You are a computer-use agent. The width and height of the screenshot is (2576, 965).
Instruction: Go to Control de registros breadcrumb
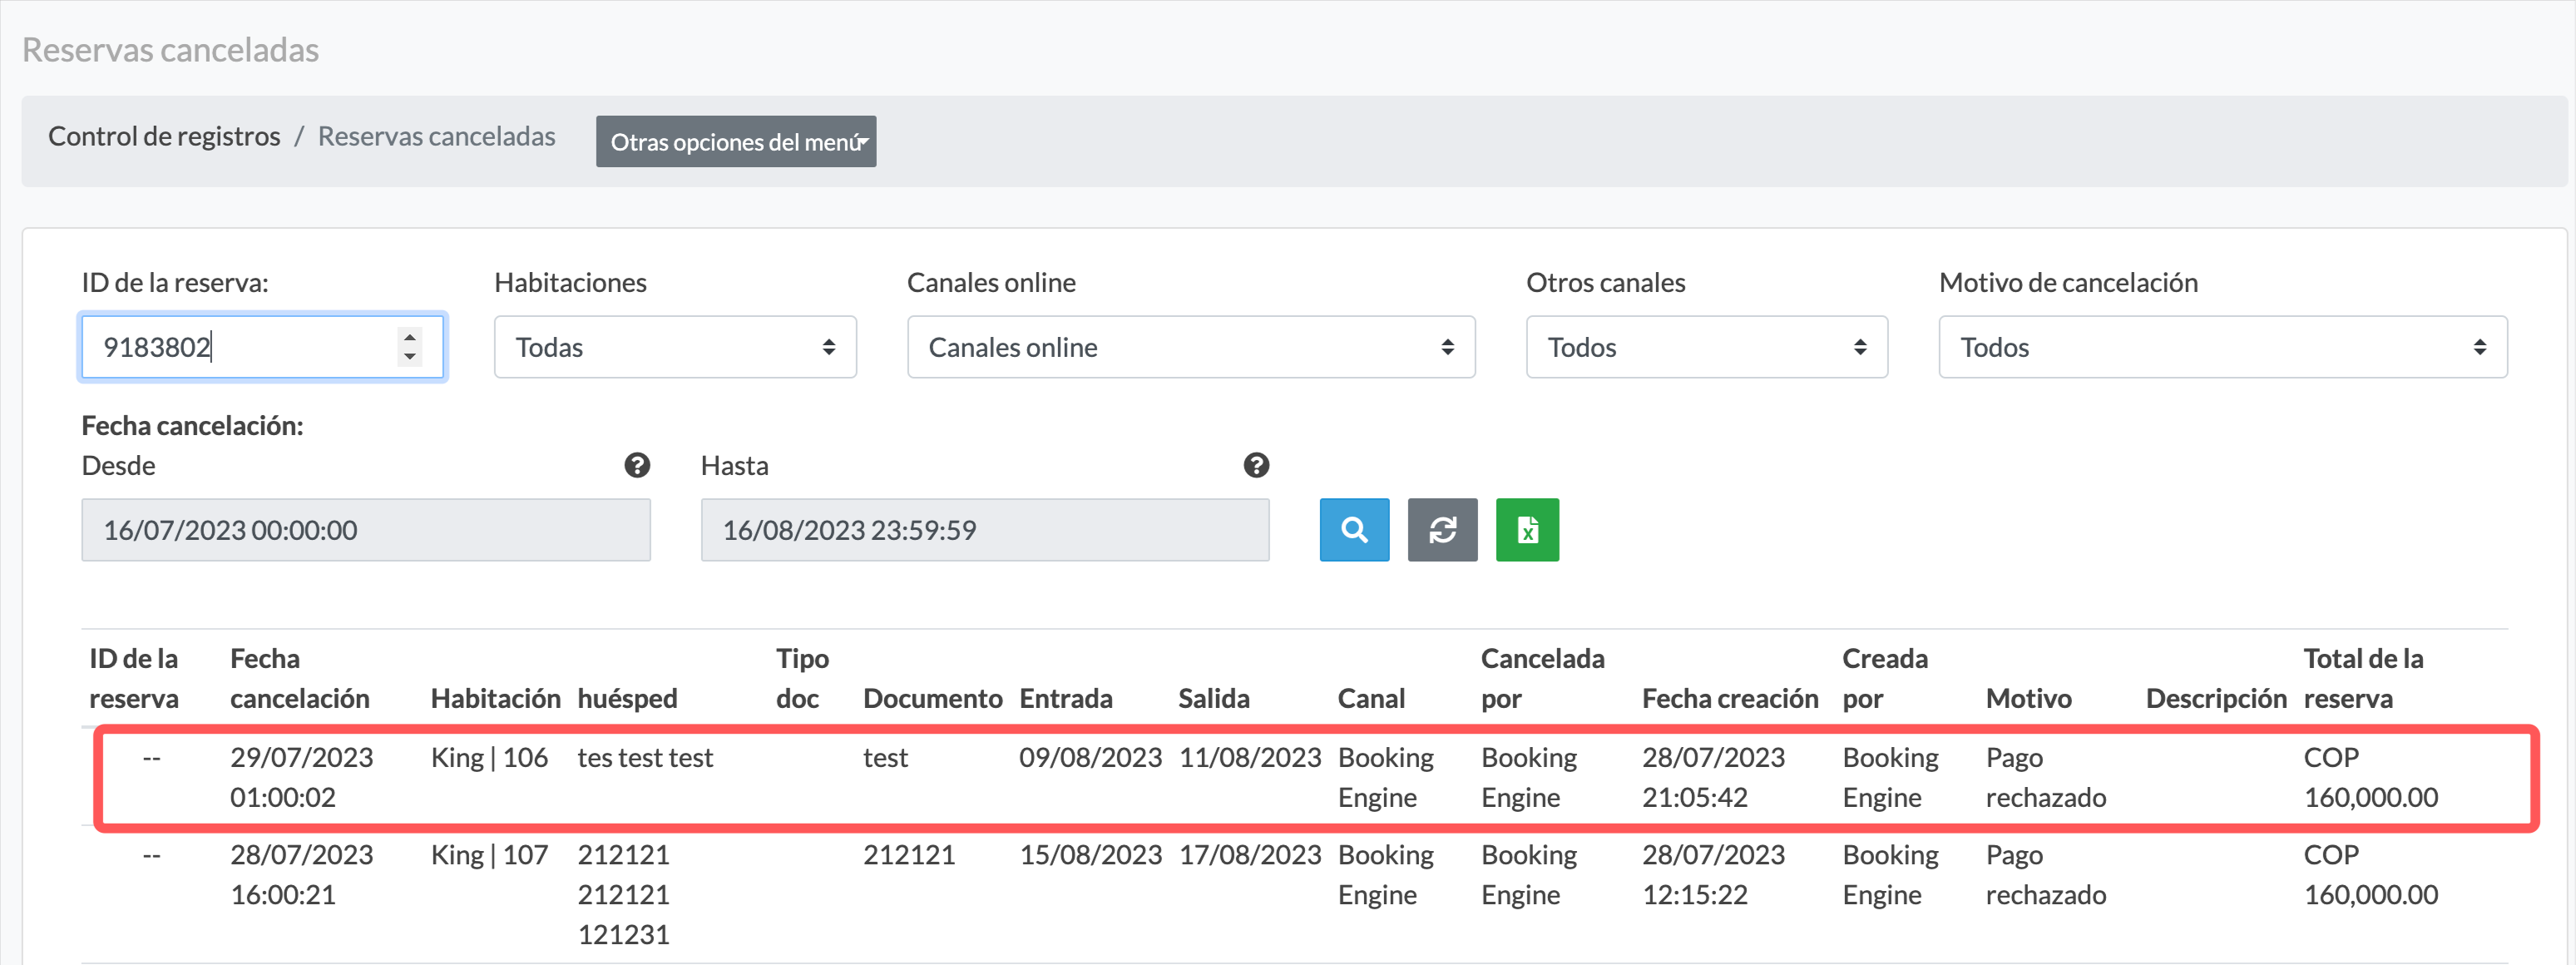164,136
